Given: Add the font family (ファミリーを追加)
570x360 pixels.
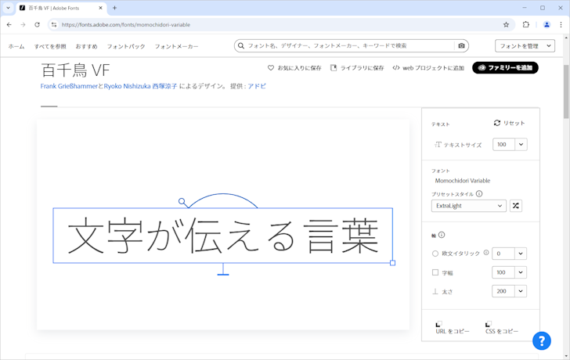Looking at the screenshot, I should [x=505, y=67].
